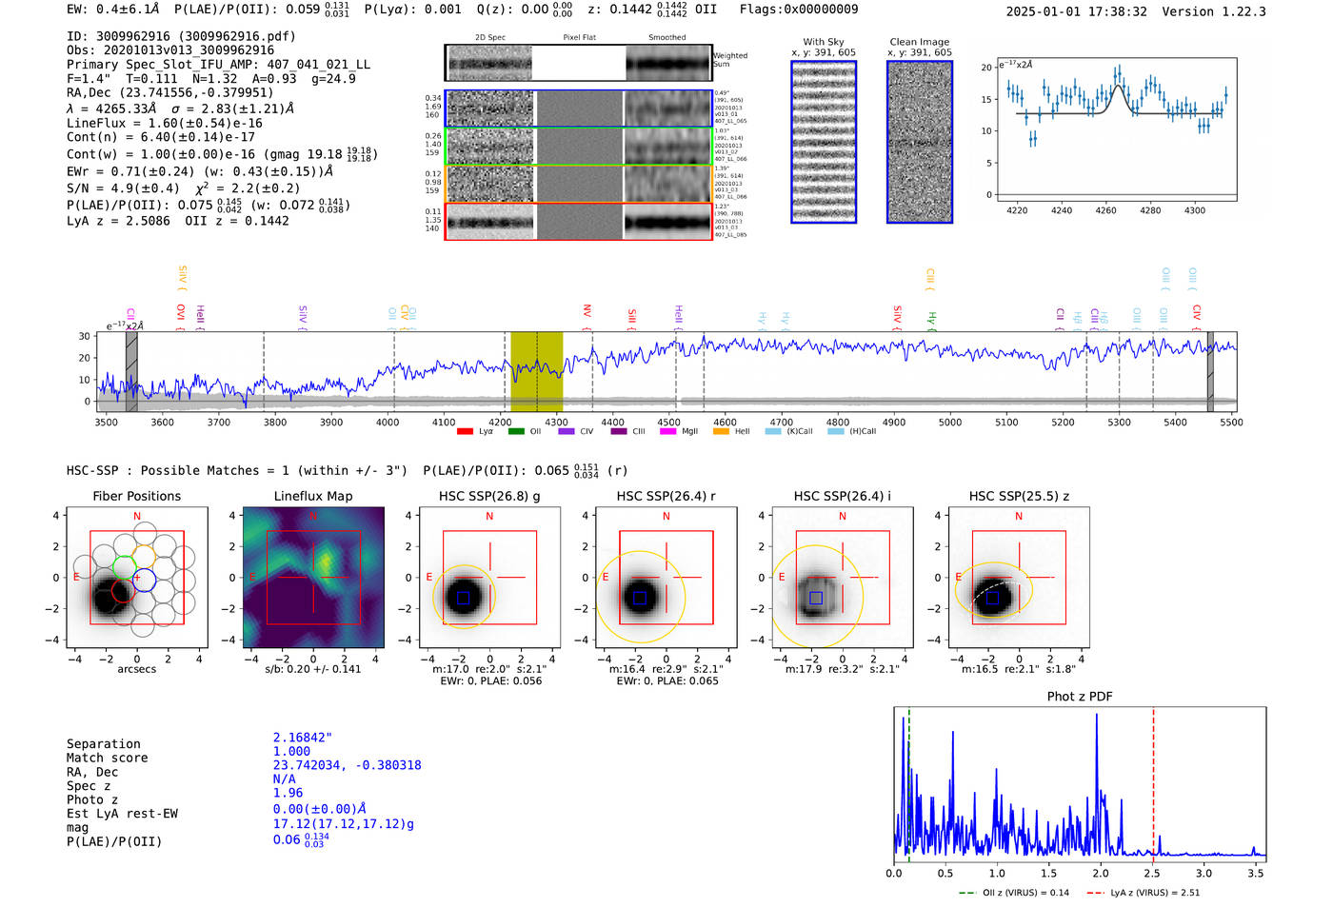Click the ID 3009962916 text line
This screenshot has height=907, width=1333.
coord(181,36)
